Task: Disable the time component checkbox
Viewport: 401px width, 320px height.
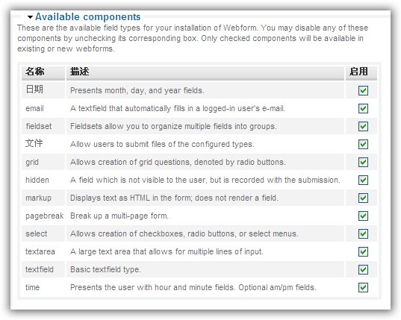Action: (363, 287)
